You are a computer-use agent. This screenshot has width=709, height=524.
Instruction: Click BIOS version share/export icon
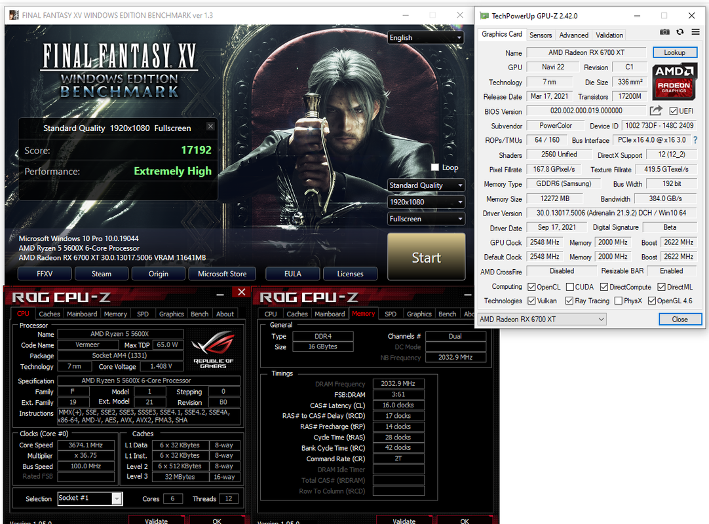(x=656, y=110)
